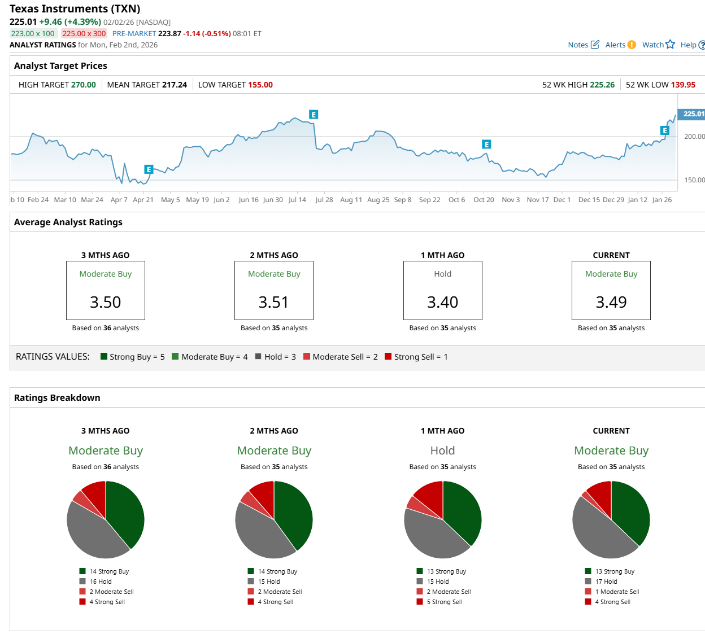Click the earnings E marker near Oct 20
Screen dimensions: 705x634
point(486,145)
